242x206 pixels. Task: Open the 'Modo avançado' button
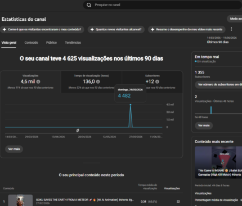point(235,19)
